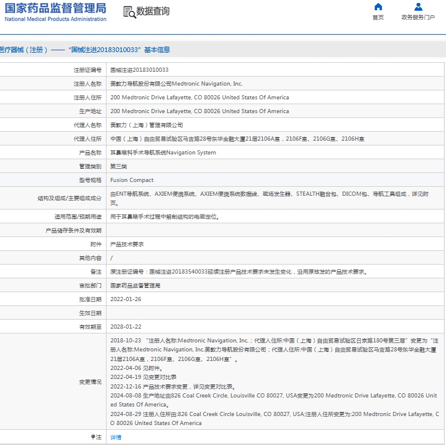The image size is (446, 446).
Task: Click the 2024-08-29 注册人住所 change entry
Action: point(274,418)
